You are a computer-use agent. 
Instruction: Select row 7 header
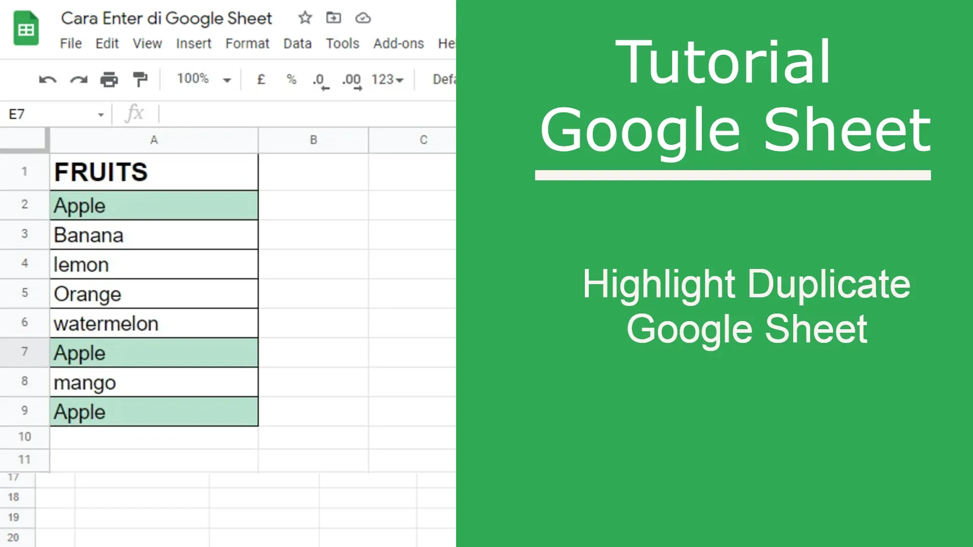pyautogui.click(x=24, y=352)
